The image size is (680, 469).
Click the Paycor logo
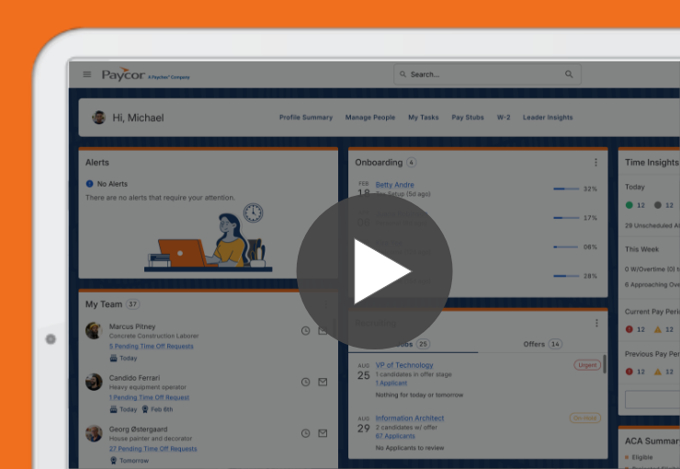tap(123, 74)
